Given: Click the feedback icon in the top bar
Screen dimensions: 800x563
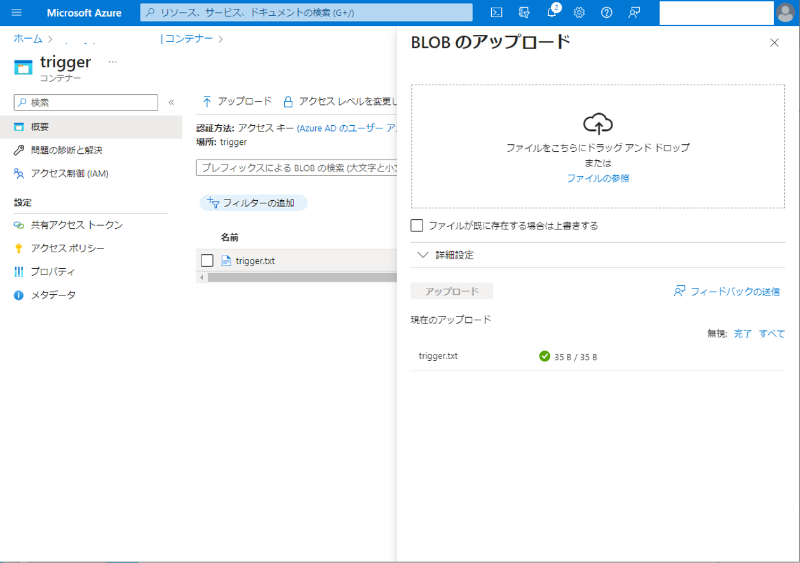Looking at the screenshot, I should point(634,13).
